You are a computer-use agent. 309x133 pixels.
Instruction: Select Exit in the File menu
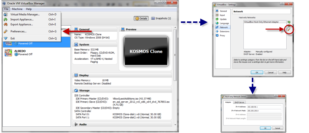tap(32, 39)
